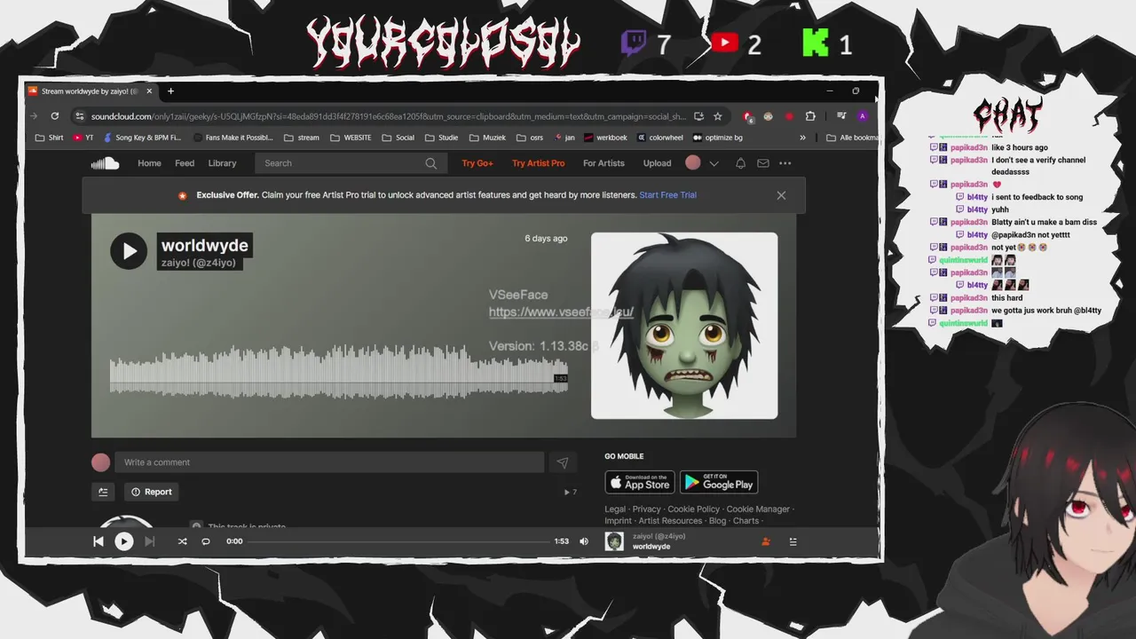Open the Studie bookmark folder

(441, 138)
